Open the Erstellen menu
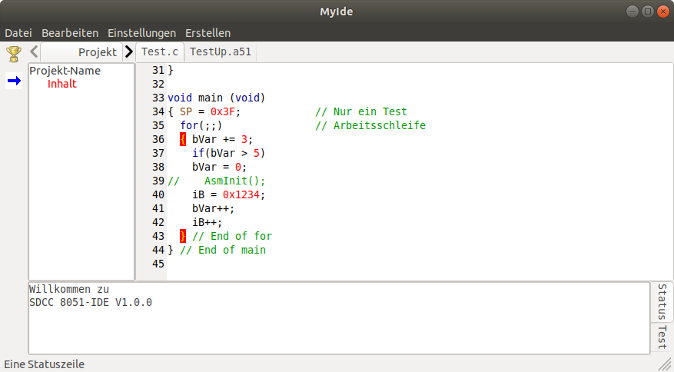 208,33
